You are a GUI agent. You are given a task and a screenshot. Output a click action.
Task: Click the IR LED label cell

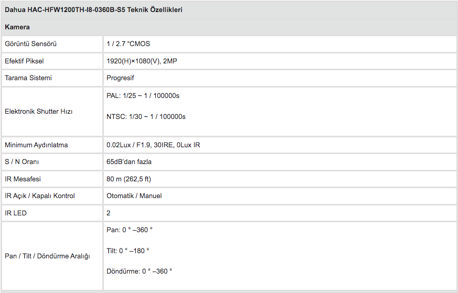point(16,213)
